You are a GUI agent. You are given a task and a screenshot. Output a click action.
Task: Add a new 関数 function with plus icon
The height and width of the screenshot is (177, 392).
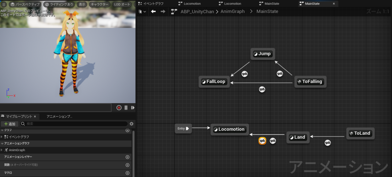(x=127, y=165)
